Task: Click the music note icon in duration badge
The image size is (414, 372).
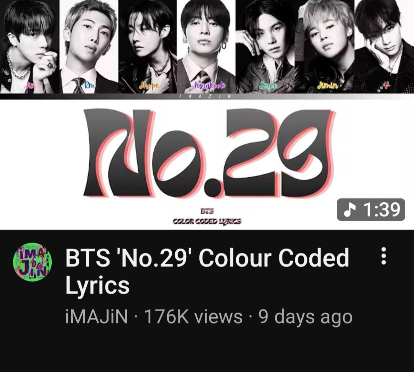Action: (x=349, y=210)
